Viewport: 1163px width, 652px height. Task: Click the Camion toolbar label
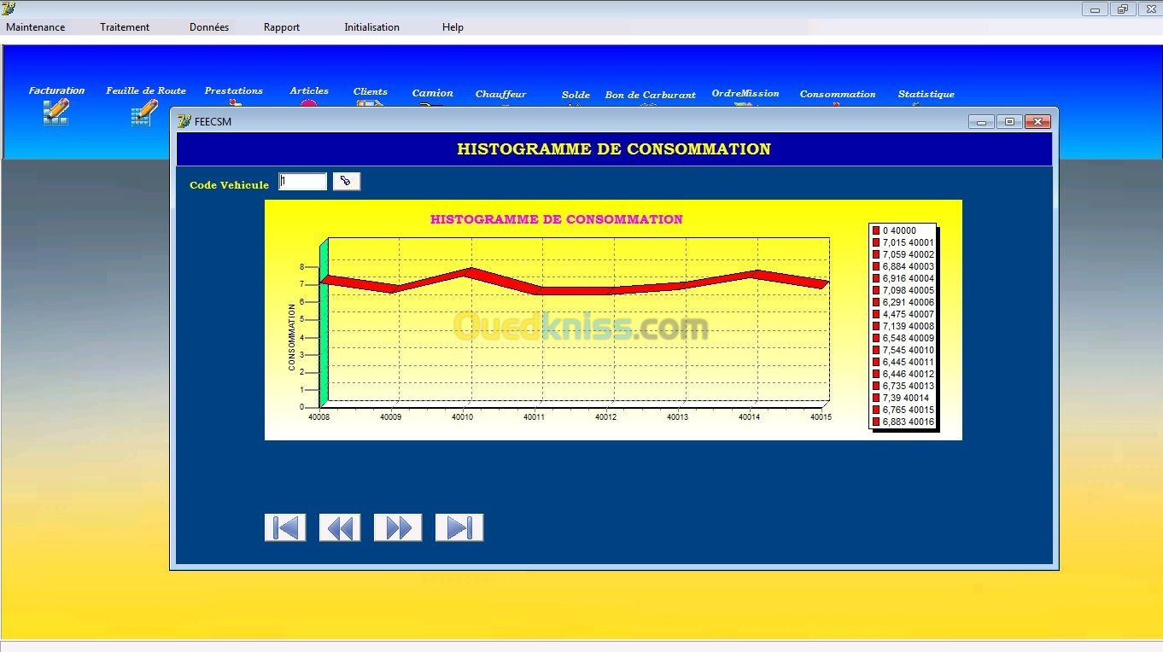432,93
